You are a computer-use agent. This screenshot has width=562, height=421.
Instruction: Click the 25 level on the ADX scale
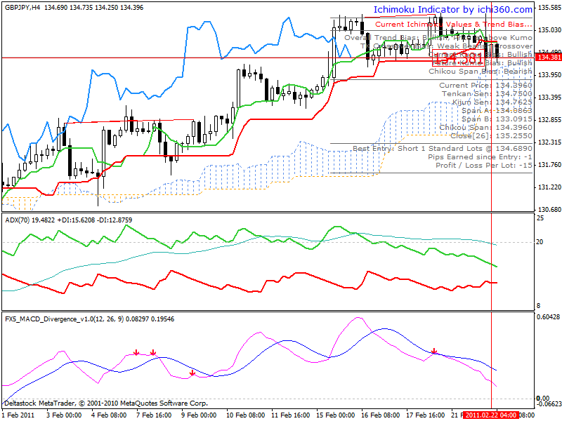540,218
